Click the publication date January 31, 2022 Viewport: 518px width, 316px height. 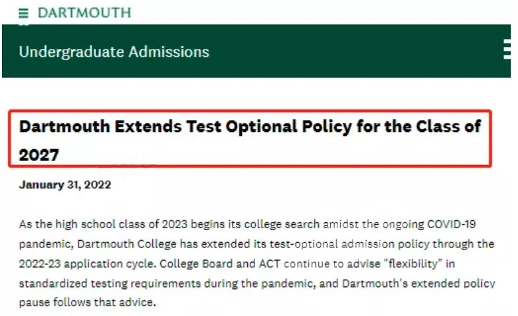pyautogui.click(x=65, y=185)
